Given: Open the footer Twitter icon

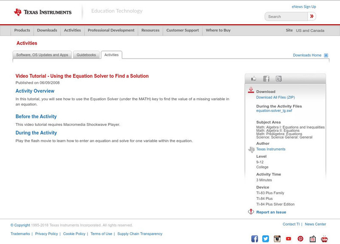Looking at the screenshot, I should [x=266, y=239].
